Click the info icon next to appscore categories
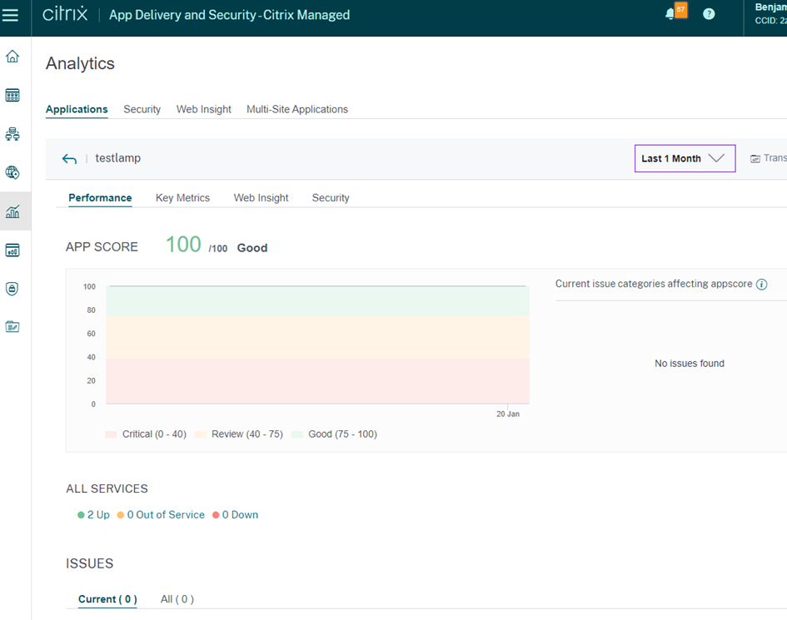The width and height of the screenshot is (787, 620). 761,285
